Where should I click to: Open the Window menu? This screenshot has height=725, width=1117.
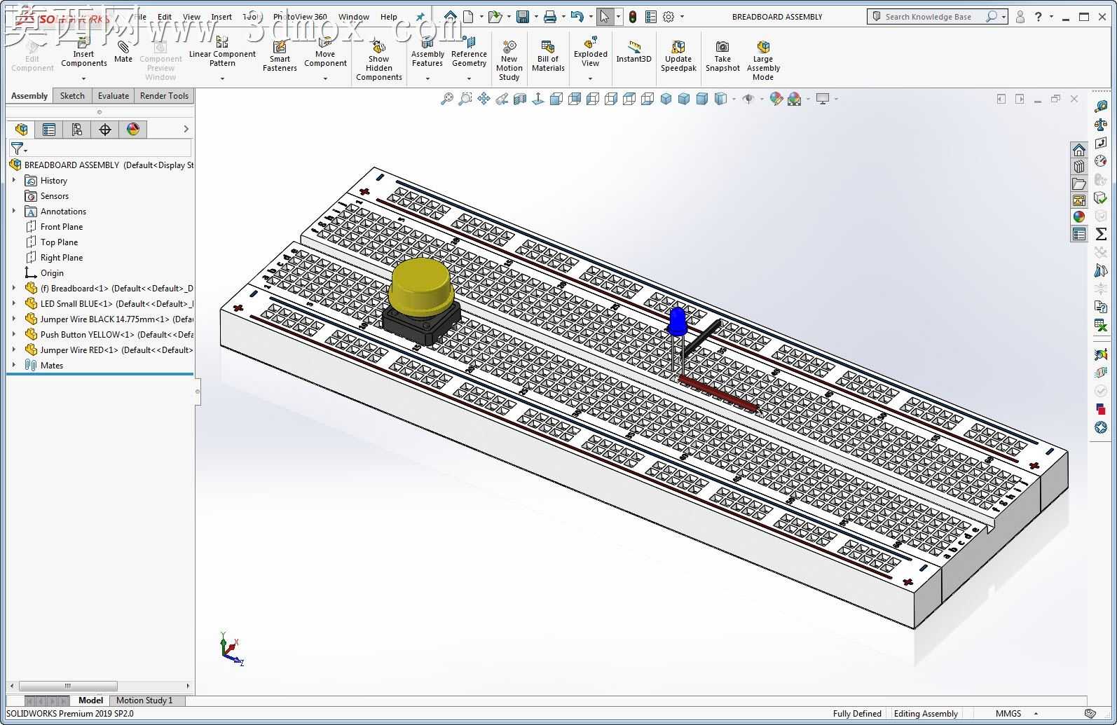click(x=354, y=17)
